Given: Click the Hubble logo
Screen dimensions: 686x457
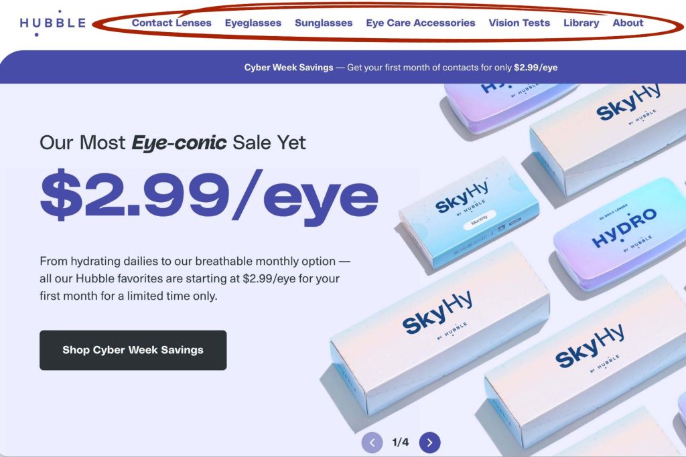Looking at the screenshot, I should click(53, 23).
